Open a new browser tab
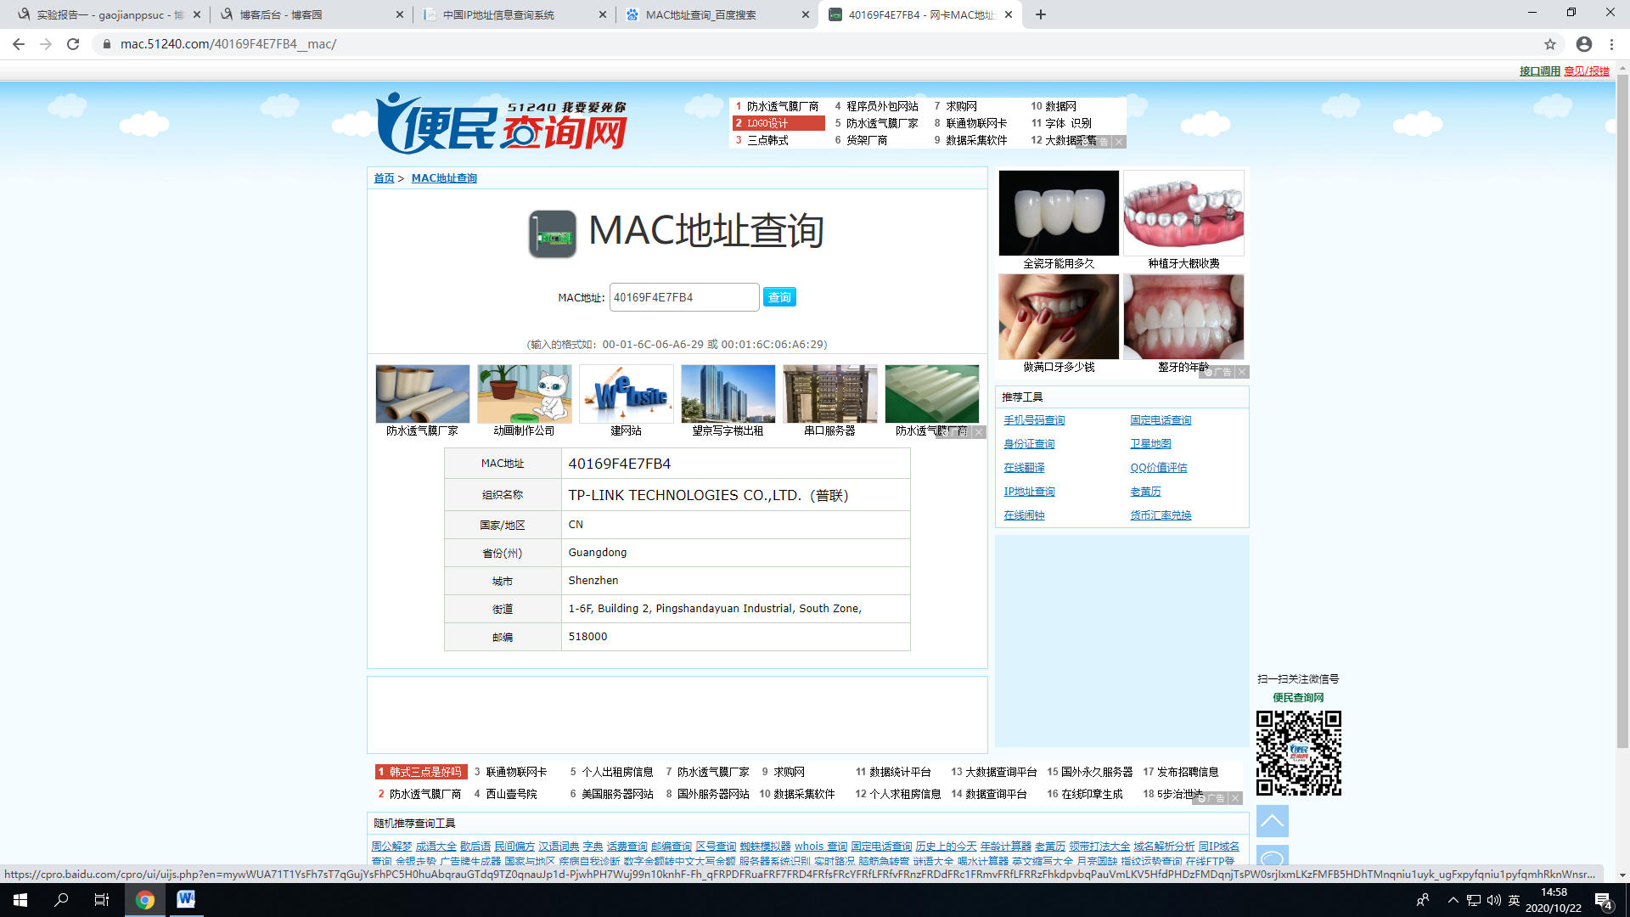 coord(1041,14)
